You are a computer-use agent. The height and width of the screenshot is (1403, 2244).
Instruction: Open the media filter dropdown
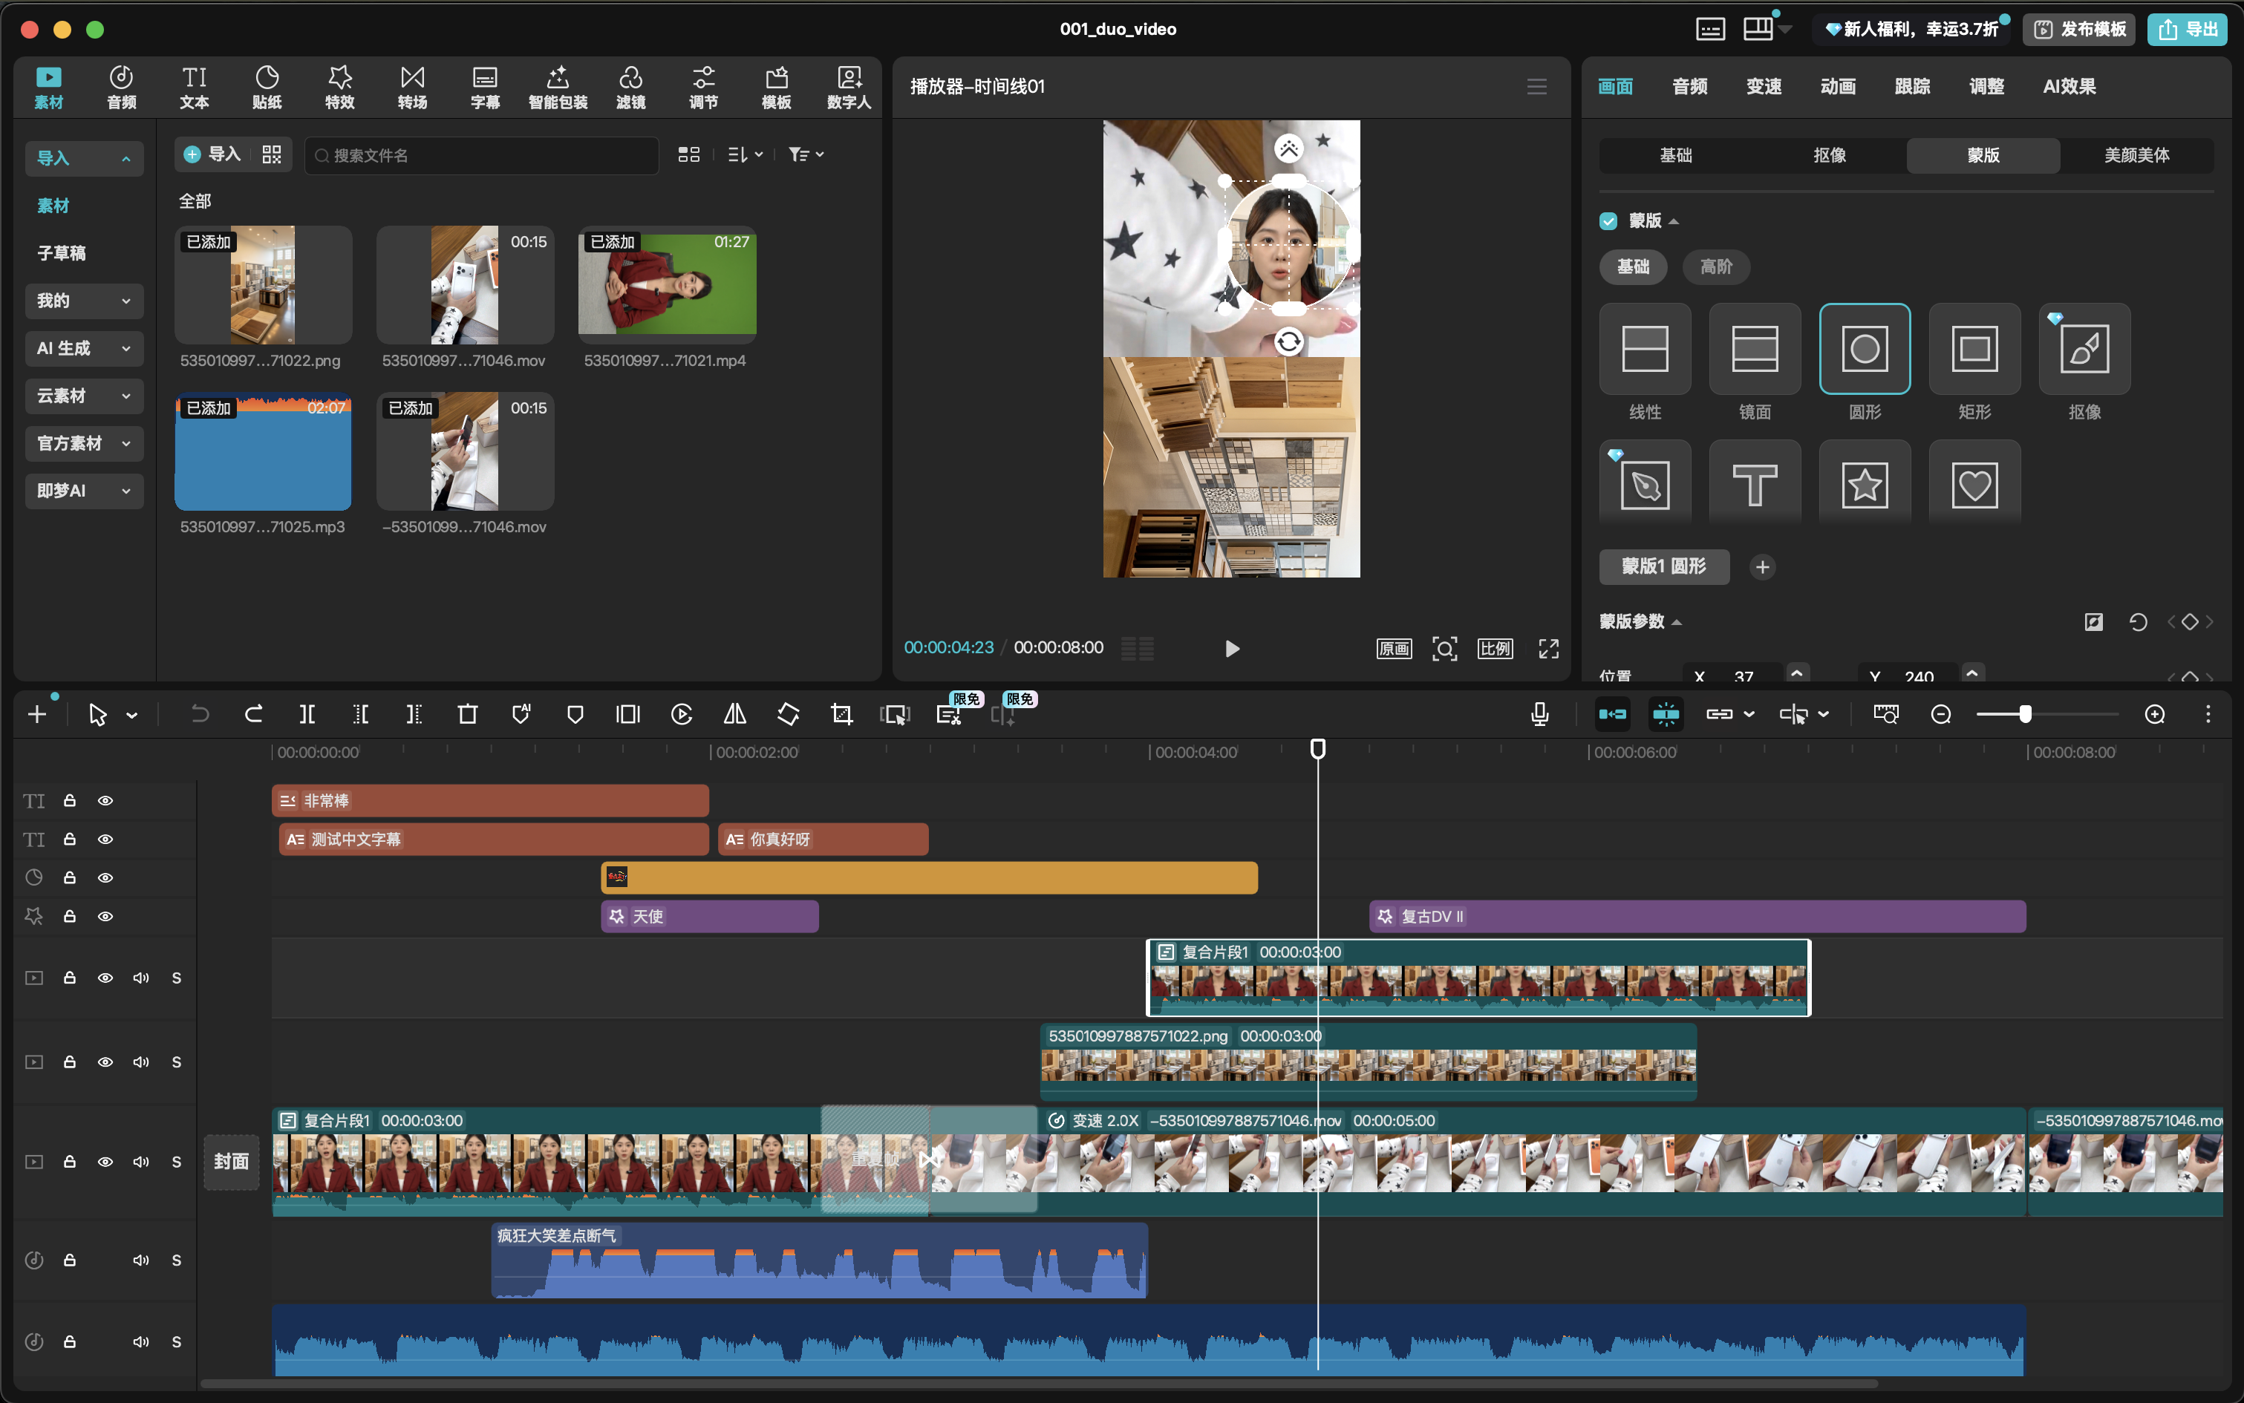tap(806, 155)
